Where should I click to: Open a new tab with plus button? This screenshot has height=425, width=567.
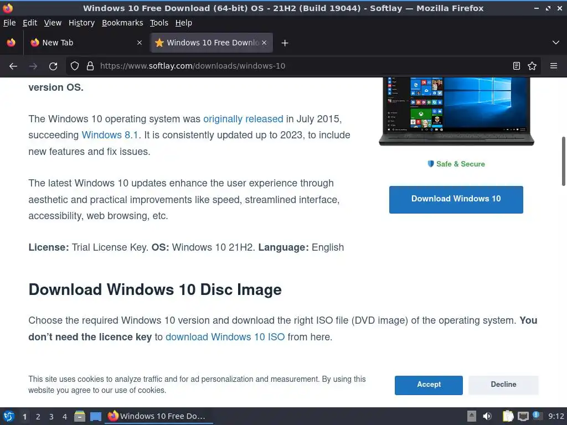pos(285,43)
